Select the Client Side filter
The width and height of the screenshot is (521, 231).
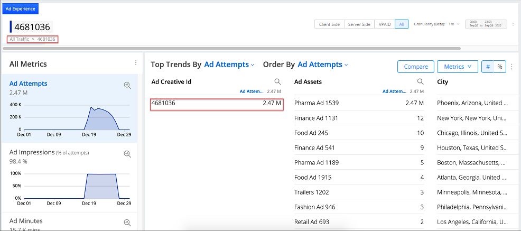pyautogui.click(x=329, y=24)
